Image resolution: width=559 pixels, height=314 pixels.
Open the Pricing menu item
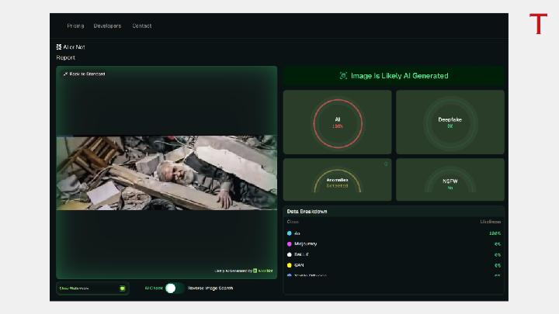[x=75, y=26]
